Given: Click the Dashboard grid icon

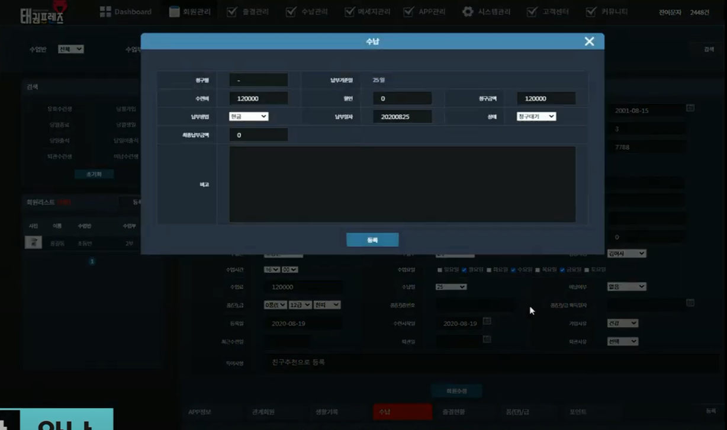Looking at the screenshot, I should (105, 12).
